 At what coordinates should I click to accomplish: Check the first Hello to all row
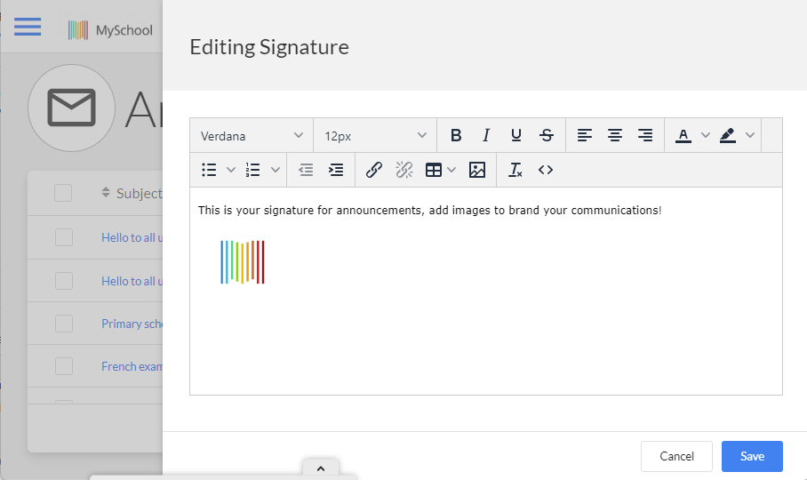[x=64, y=237]
